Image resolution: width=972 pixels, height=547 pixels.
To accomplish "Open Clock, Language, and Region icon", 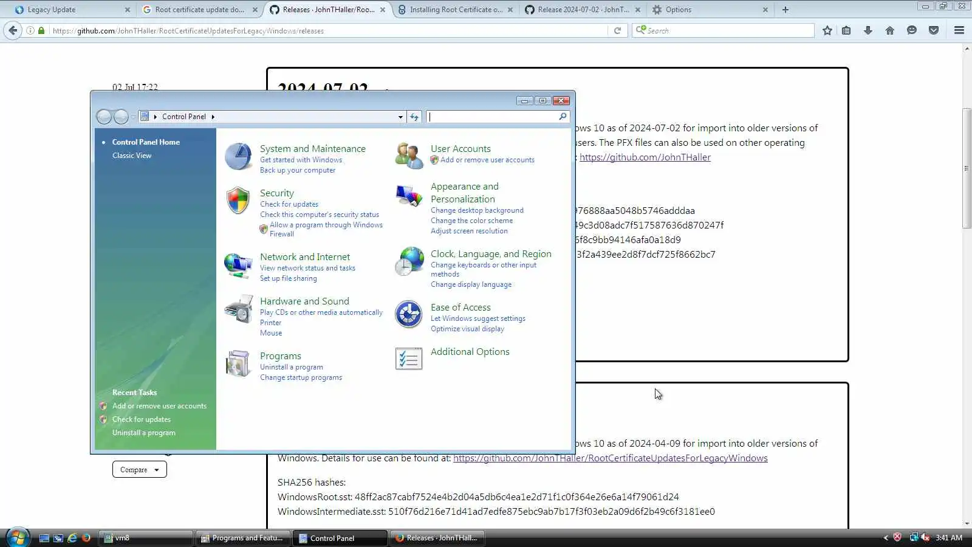I will pos(409,261).
